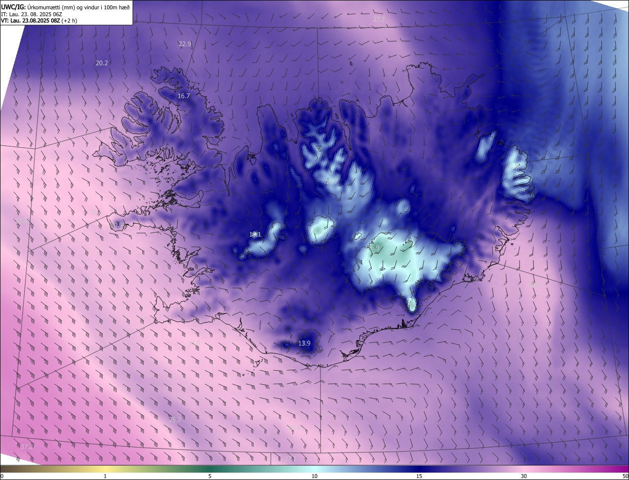
Task: Click the 37.2 value label on the map
Action: [27, 447]
